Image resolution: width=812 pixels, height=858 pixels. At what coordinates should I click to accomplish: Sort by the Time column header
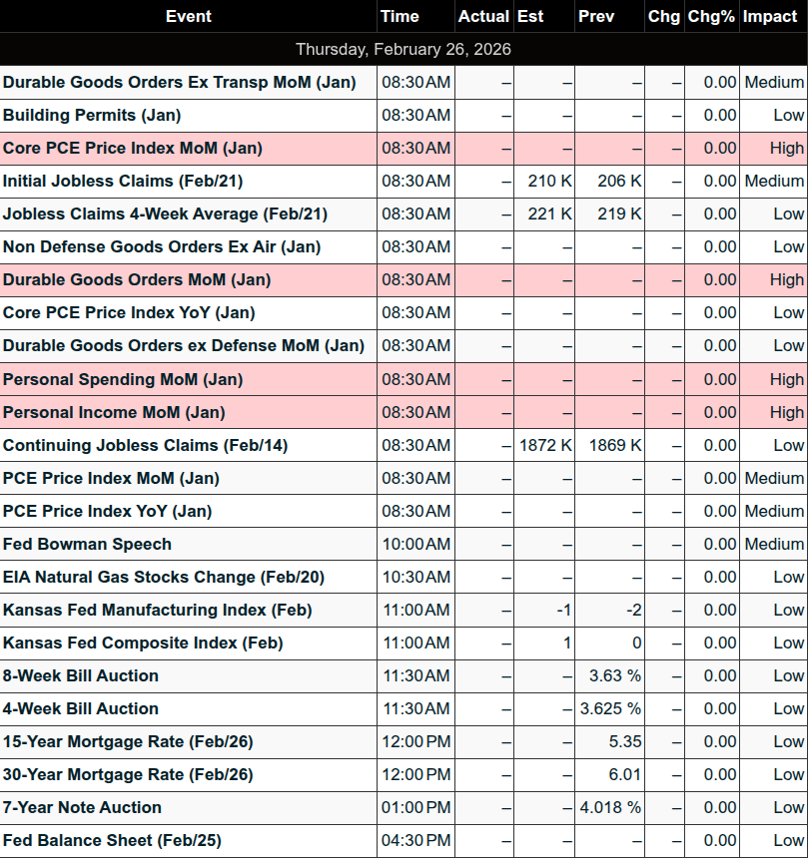pos(400,16)
